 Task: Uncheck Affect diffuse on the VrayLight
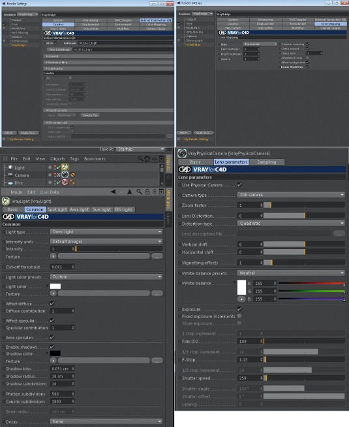pos(52,303)
